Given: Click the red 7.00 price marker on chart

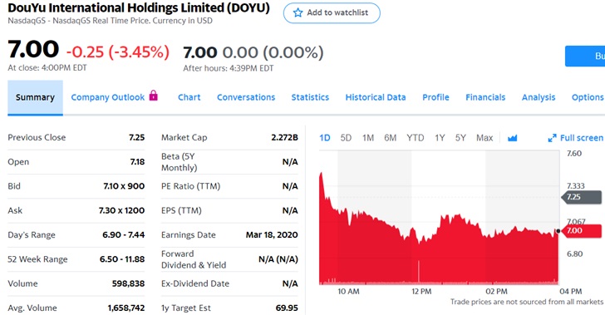Looking at the screenshot, I should 580,231.
